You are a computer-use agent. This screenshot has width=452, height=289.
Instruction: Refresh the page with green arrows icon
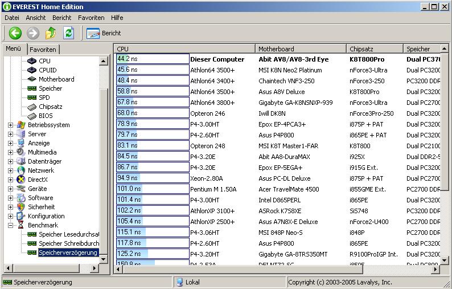tap(69, 33)
